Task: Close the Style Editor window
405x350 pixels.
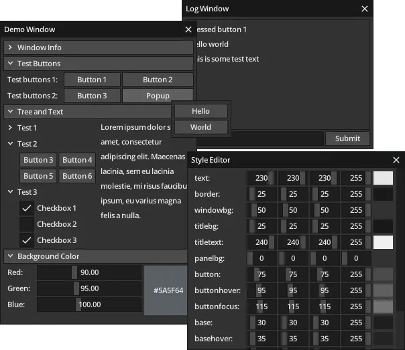Action: (x=396, y=160)
